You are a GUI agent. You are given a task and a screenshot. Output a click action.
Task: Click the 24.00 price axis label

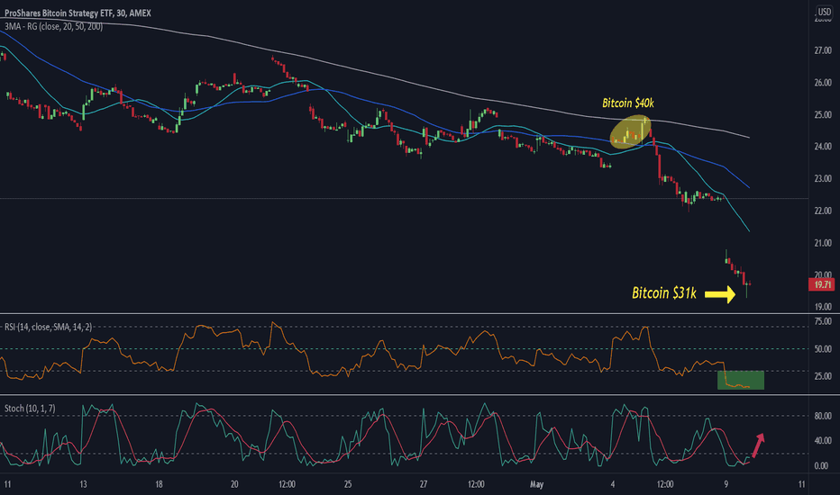822,146
